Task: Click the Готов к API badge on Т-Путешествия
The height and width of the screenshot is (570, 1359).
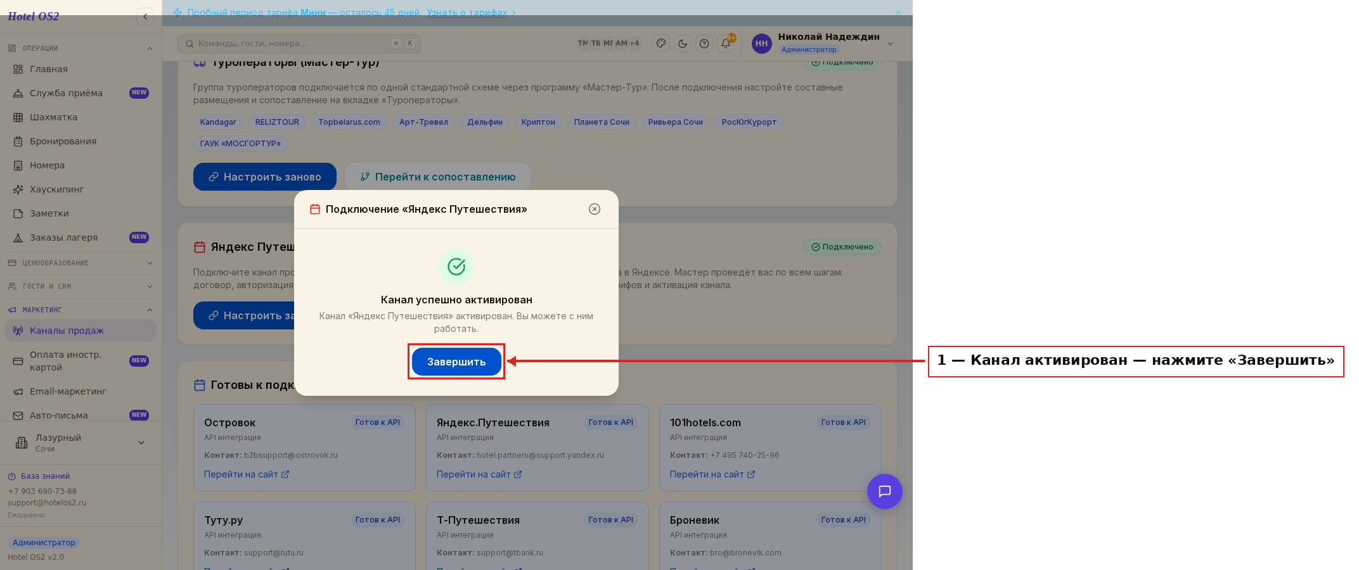Action: pyautogui.click(x=611, y=520)
